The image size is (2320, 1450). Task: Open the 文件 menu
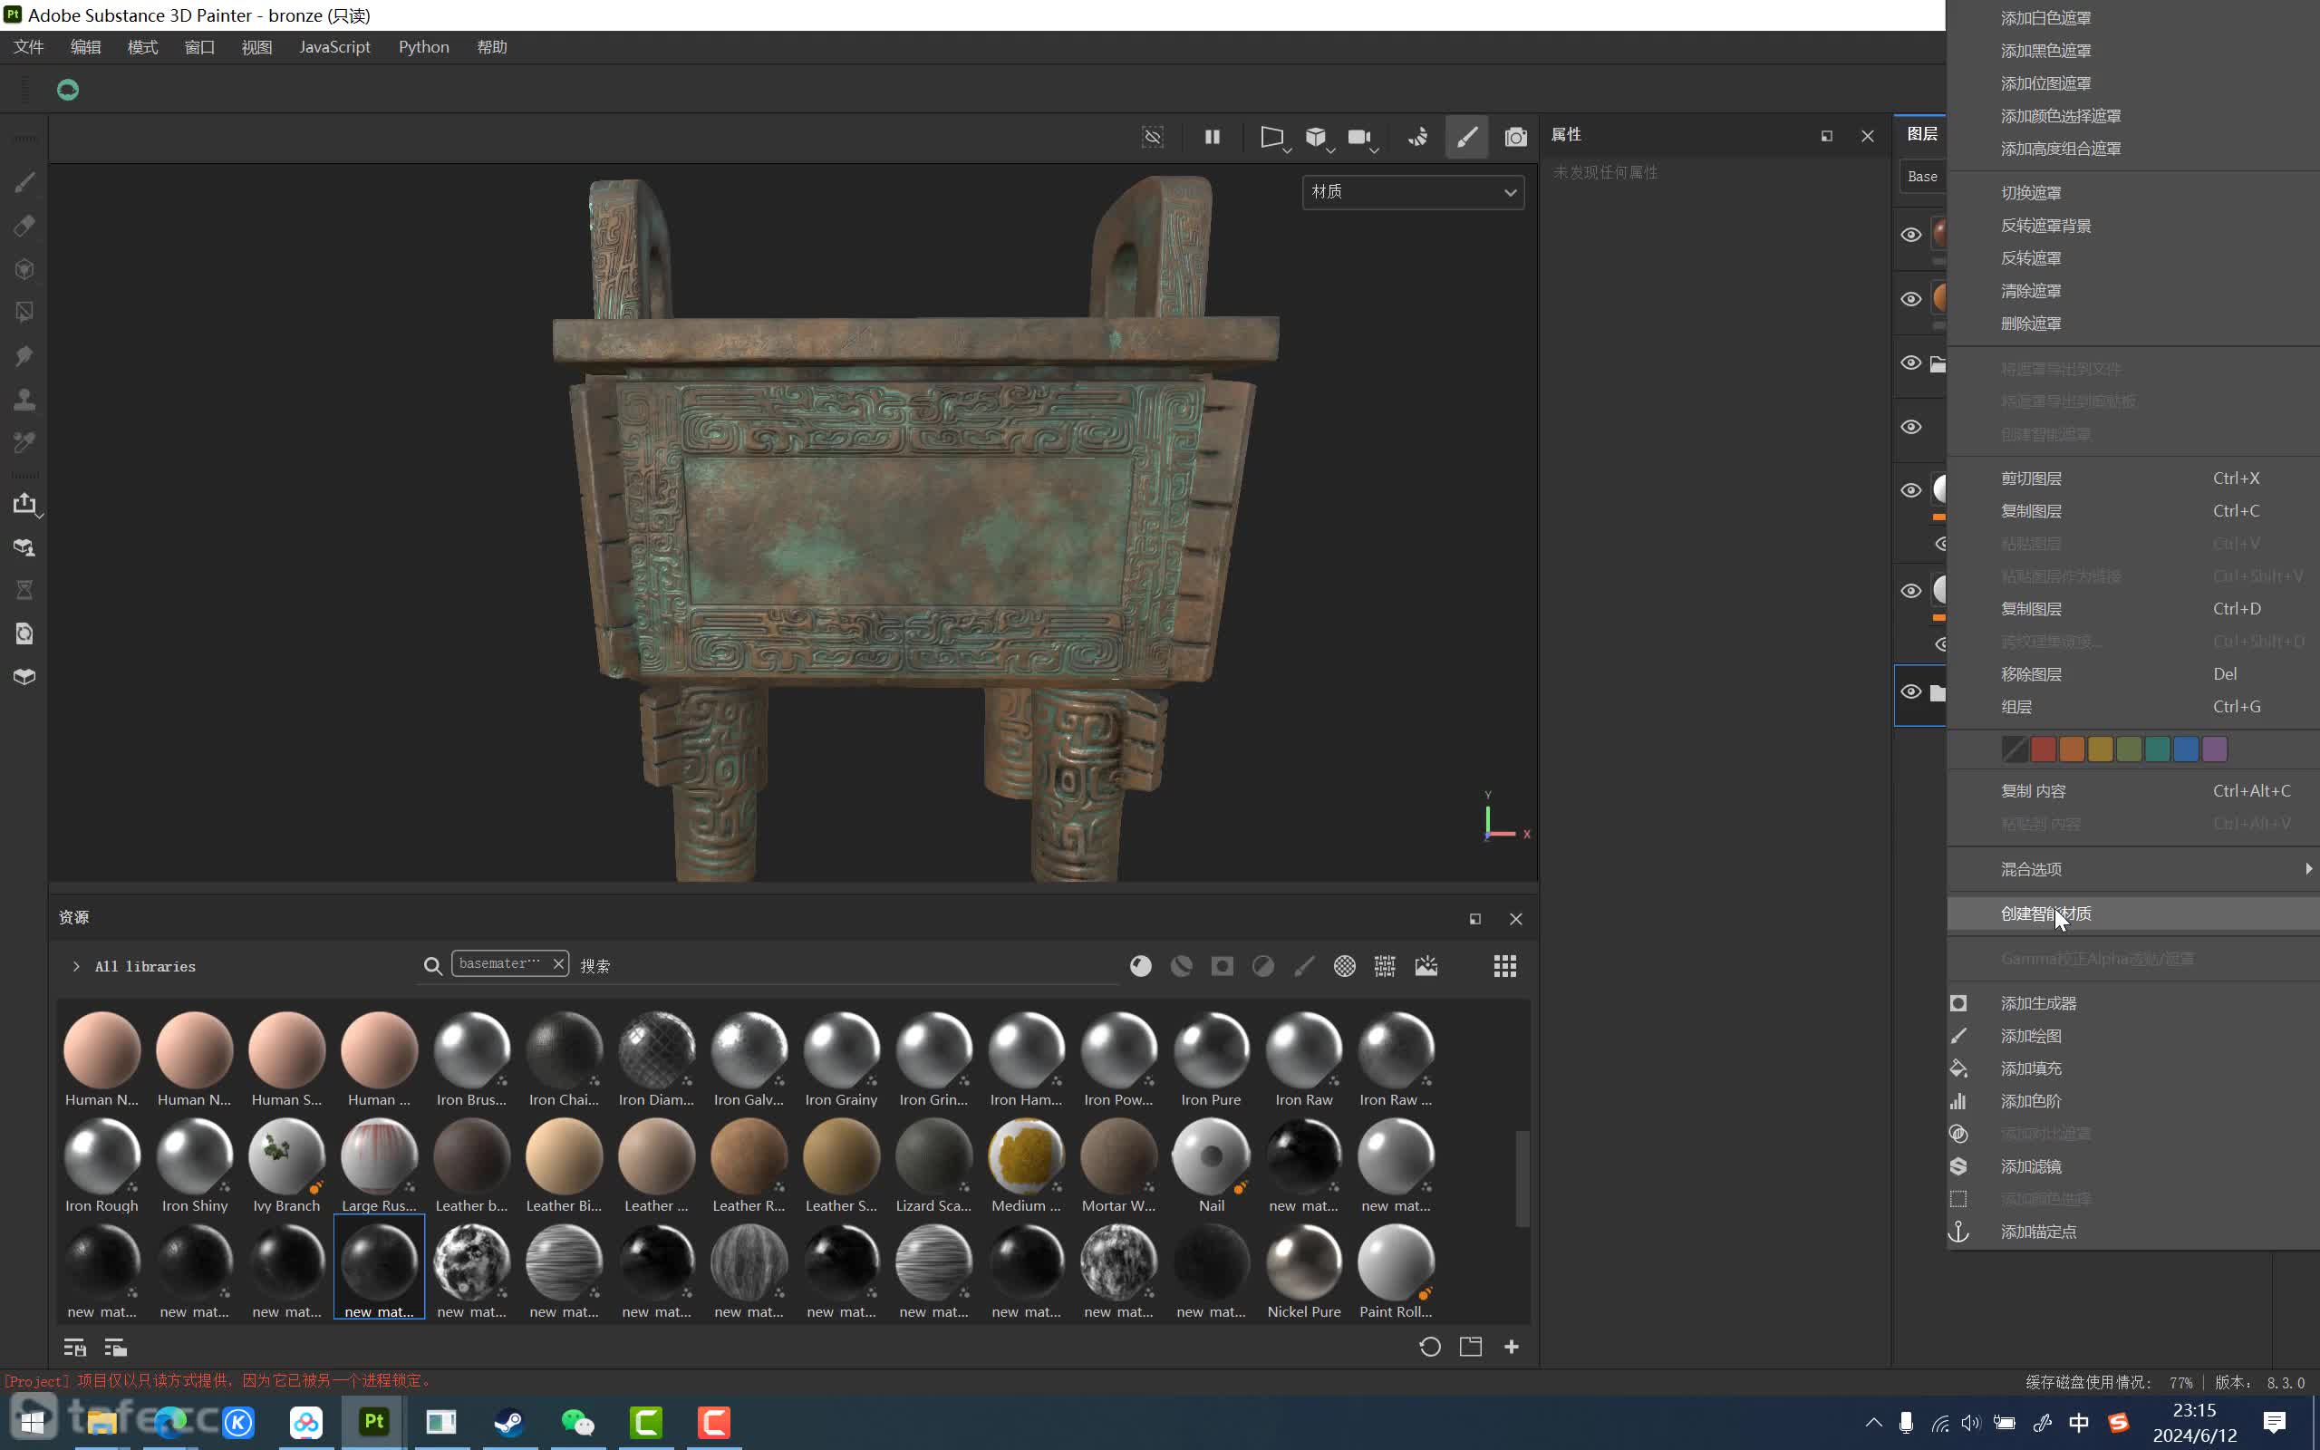[29, 47]
